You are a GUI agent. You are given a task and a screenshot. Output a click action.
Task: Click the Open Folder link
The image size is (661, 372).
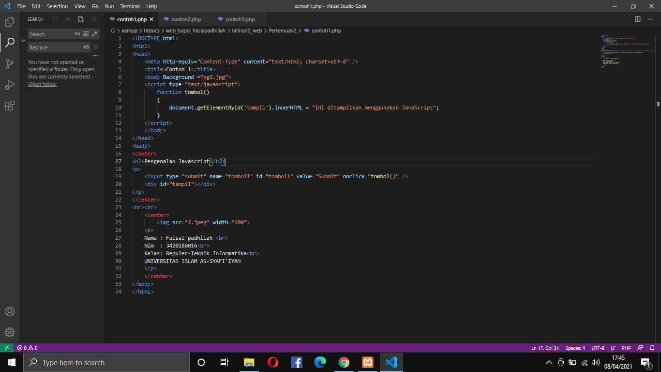coord(43,84)
